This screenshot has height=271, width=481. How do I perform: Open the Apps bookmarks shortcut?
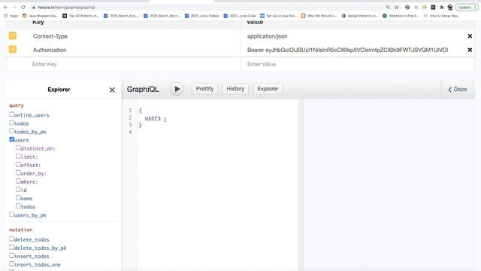point(11,16)
